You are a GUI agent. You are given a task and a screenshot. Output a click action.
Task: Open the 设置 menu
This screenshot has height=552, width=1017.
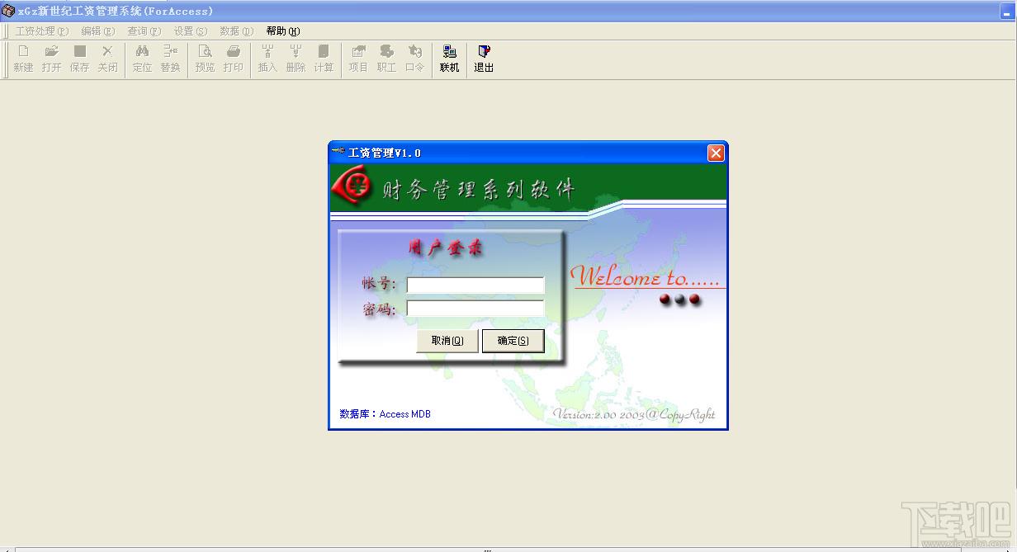(190, 31)
